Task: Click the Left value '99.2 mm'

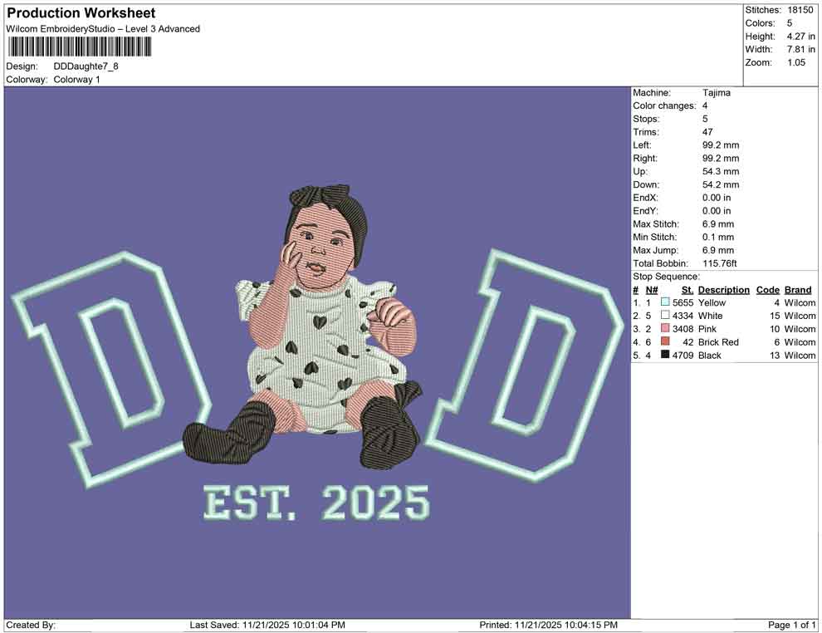Action: coord(721,145)
